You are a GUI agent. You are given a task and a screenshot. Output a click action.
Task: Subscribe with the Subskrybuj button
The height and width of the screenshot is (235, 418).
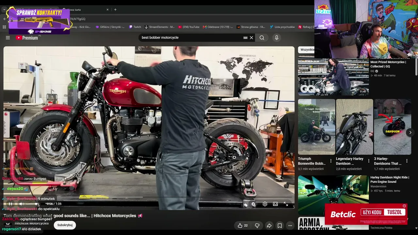click(x=65, y=225)
